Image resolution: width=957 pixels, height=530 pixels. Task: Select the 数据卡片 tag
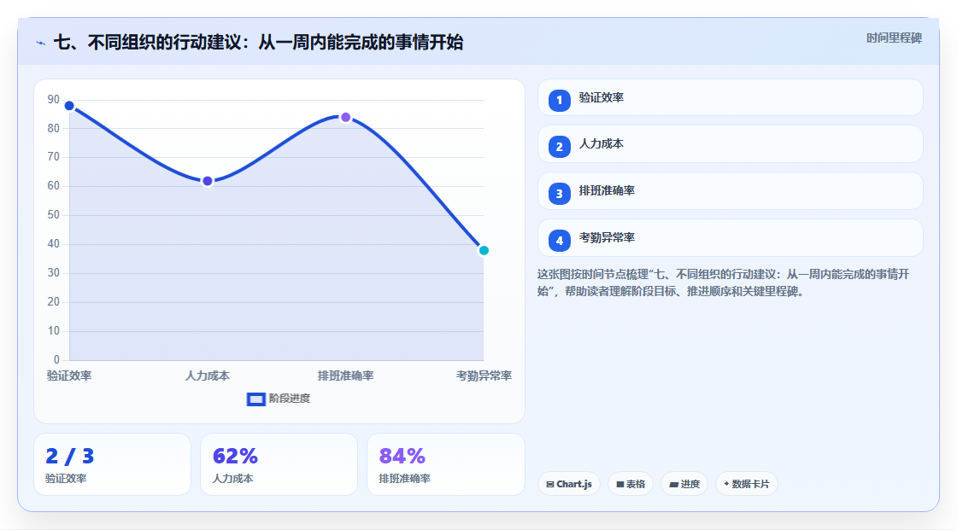(747, 484)
